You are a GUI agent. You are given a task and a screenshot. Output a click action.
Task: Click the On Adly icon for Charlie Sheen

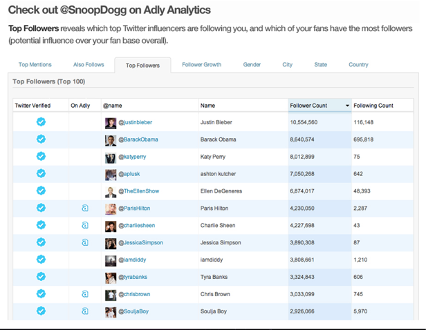tap(85, 225)
